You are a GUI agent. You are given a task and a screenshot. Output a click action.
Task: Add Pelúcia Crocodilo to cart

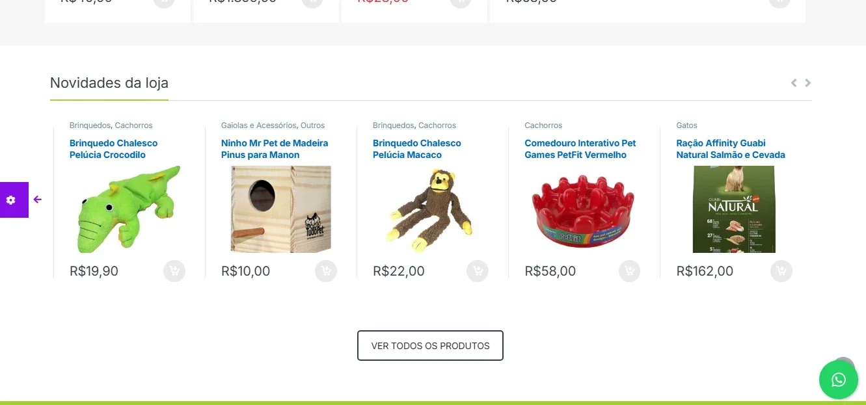tap(174, 271)
